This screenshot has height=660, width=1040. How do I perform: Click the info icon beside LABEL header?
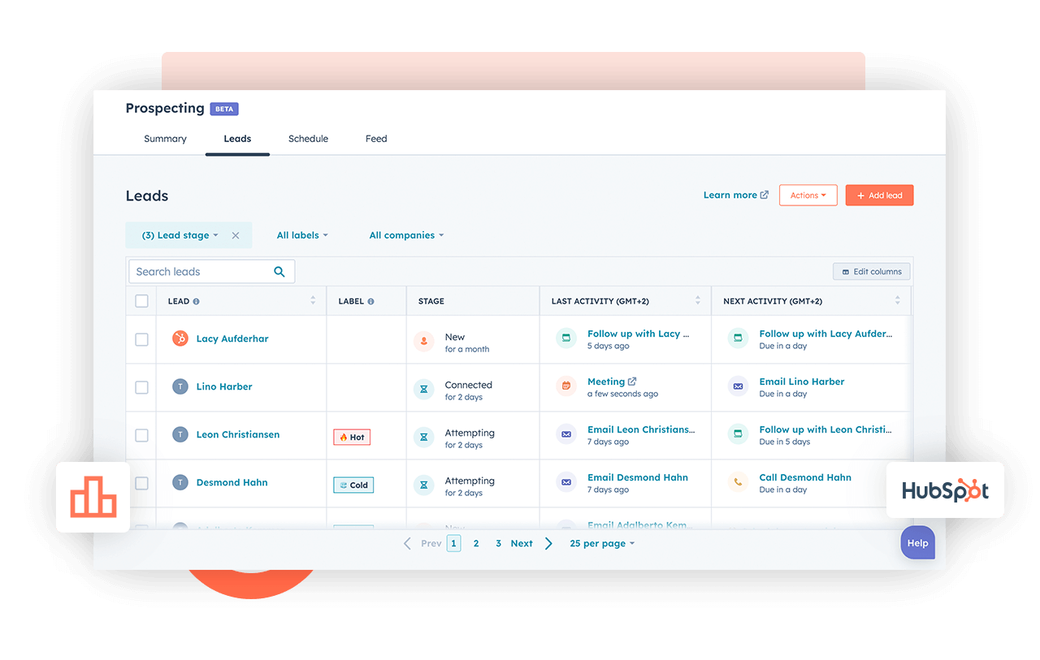pos(371,301)
